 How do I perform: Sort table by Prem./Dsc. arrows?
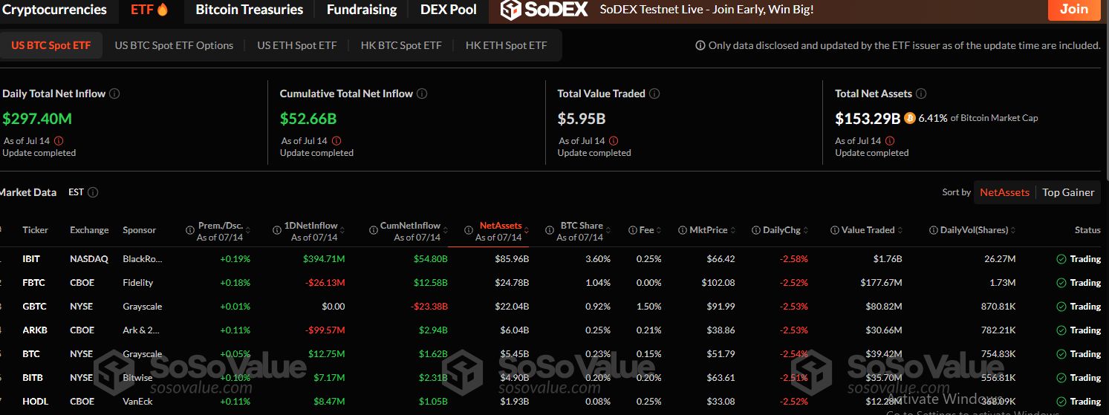[x=249, y=231]
